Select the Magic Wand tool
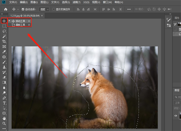Image resolution: width=181 pixels, height=131 pixels. (4, 36)
